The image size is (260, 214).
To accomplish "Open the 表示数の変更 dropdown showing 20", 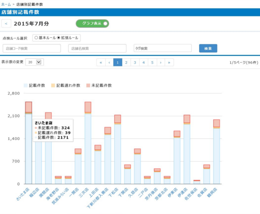I will [34, 62].
